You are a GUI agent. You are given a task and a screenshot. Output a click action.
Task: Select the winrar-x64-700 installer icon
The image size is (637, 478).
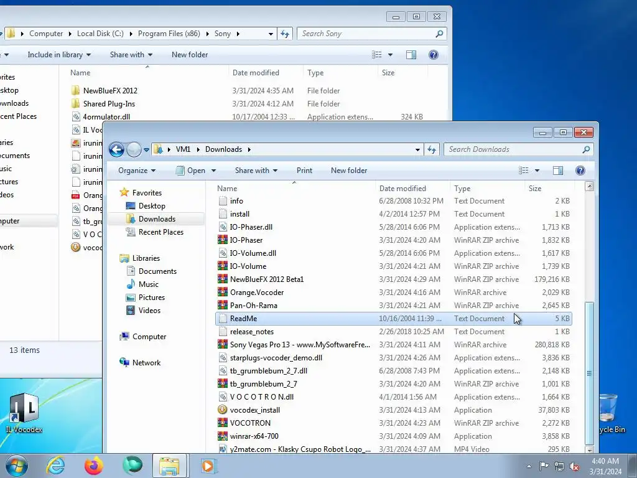tap(222, 436)
